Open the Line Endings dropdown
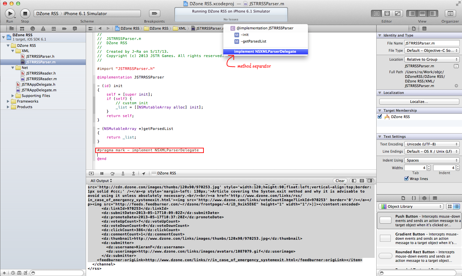 [x=432, y=151]
